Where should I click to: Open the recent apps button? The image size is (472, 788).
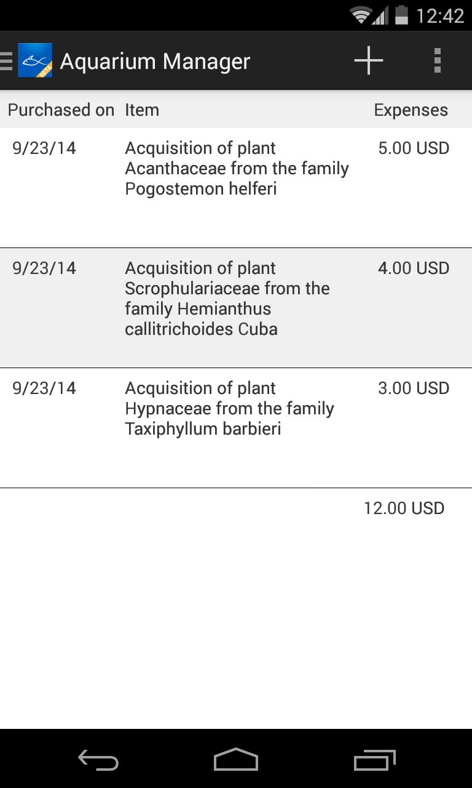[375, 761]
